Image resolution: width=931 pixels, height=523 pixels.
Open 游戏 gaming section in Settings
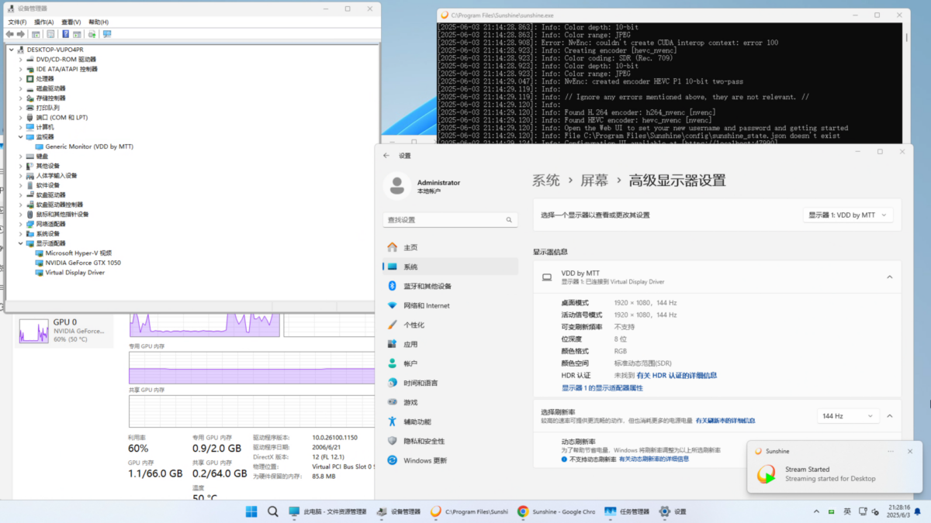[x=451, y=402]
